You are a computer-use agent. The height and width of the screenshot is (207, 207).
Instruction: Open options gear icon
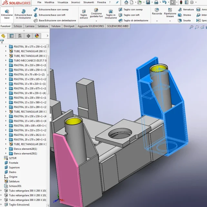[192, 2]
